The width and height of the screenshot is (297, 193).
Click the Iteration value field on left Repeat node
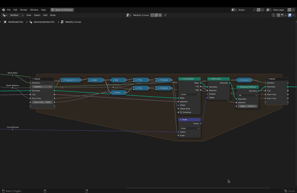[42, 87]
